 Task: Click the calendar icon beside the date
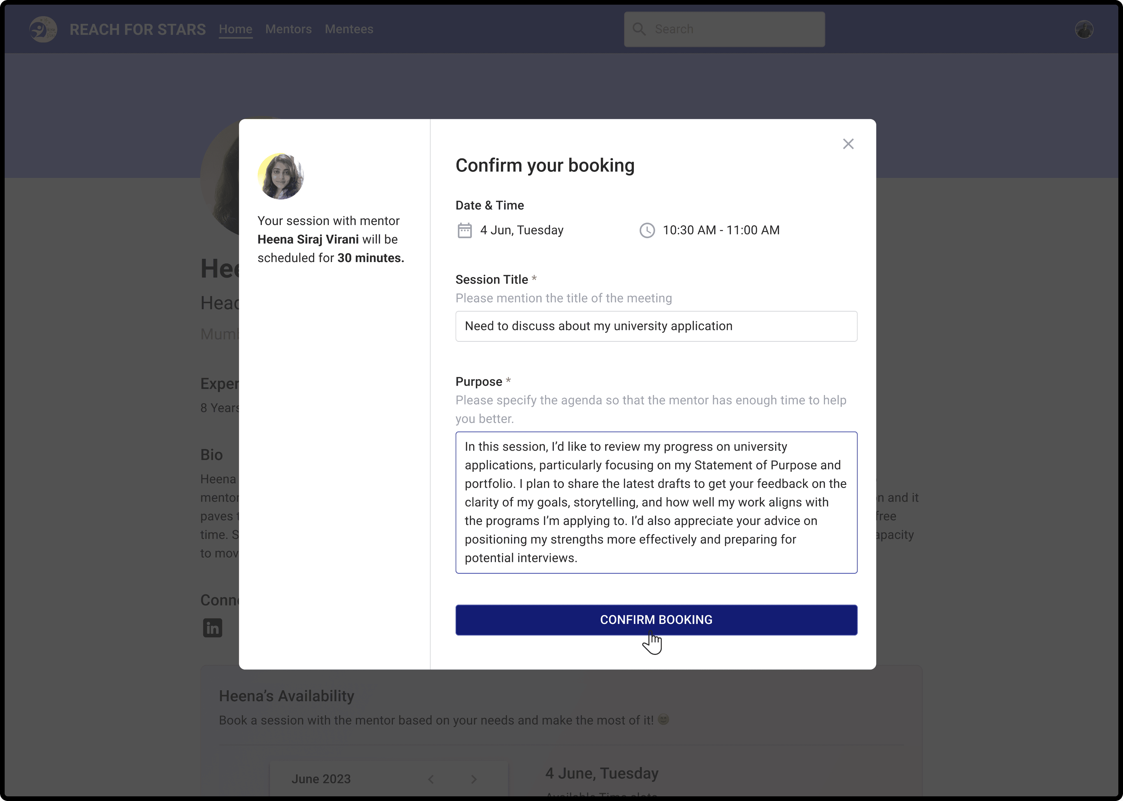click(465, 230)
